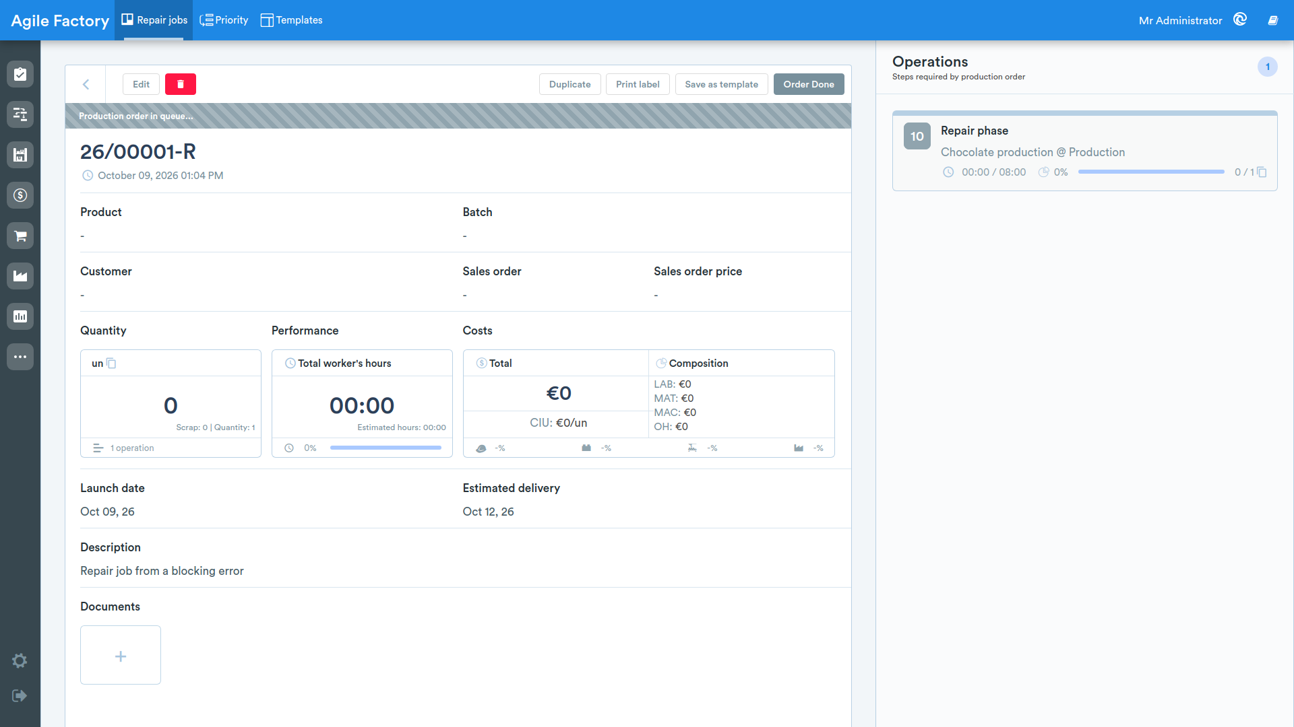Screen dimensions: 1294x727
Task: Switch to the Templates tab
Action: coord(292,20)
